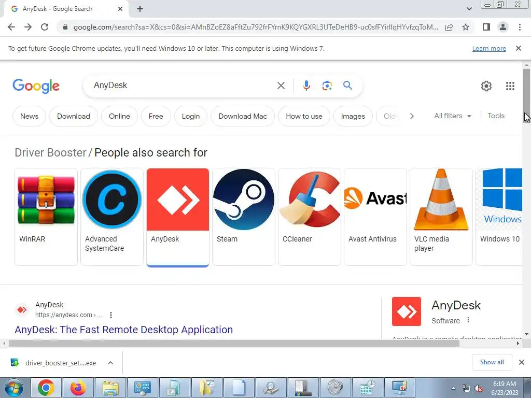Open the CCleaner card
531x398 pixels.
point(310,217)
